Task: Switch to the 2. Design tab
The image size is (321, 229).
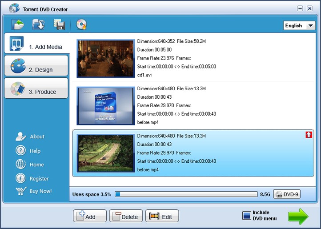Action: point(36,65)
